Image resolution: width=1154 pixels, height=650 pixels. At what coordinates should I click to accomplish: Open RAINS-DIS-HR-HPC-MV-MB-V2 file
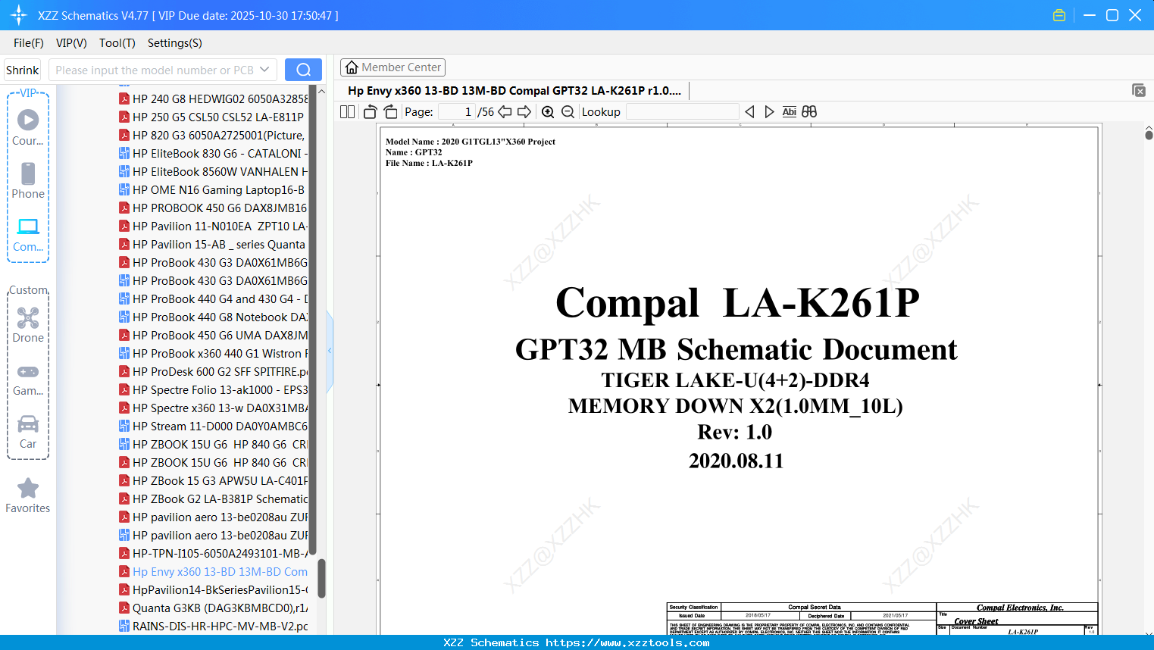pyautogui.click(x=214, y=626)
